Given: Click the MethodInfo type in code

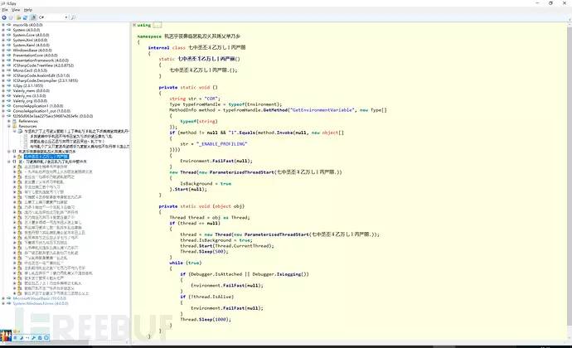Looking at the screenshot, I should [182, 110].
